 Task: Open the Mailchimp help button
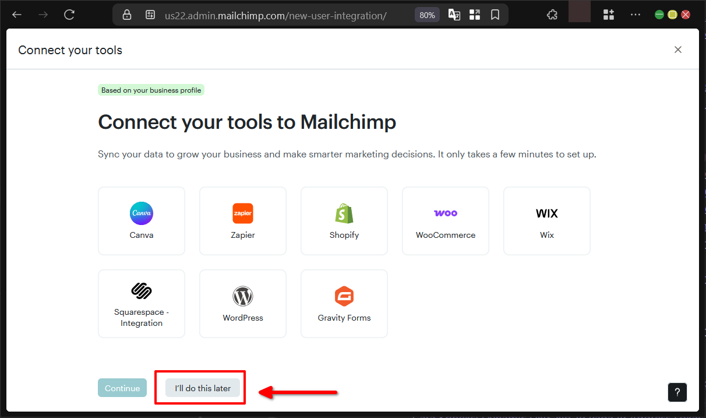pos(677,392)
